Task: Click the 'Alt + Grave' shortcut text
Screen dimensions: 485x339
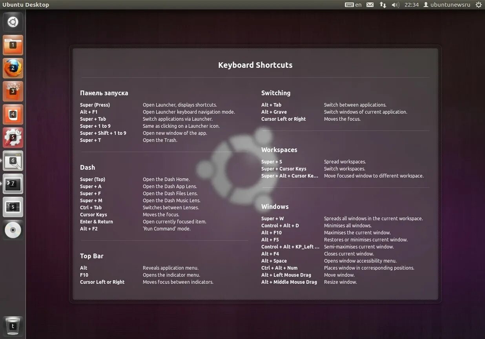Action: point(274,112)
